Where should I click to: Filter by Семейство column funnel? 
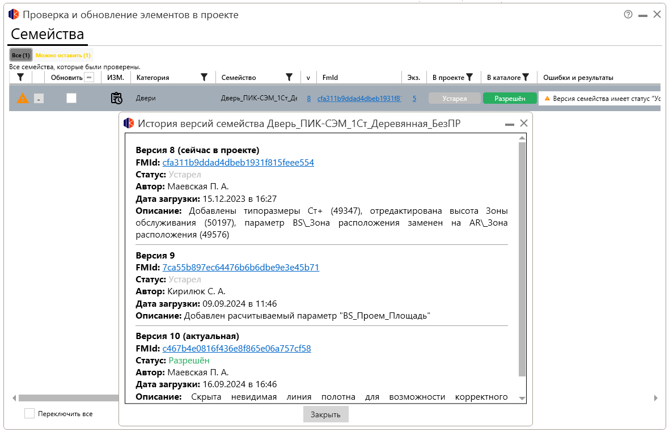pyautogui.click(x=289, y=78)
